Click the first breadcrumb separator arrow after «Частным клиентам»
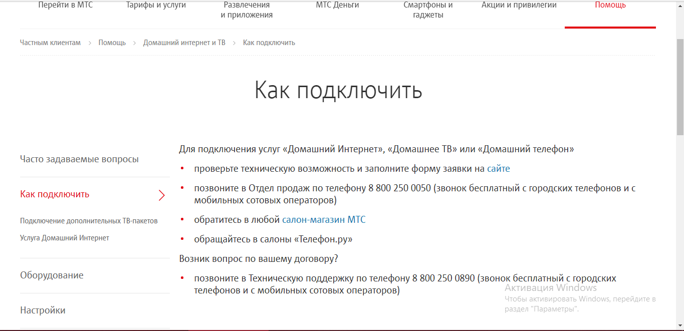 [90, 43]
